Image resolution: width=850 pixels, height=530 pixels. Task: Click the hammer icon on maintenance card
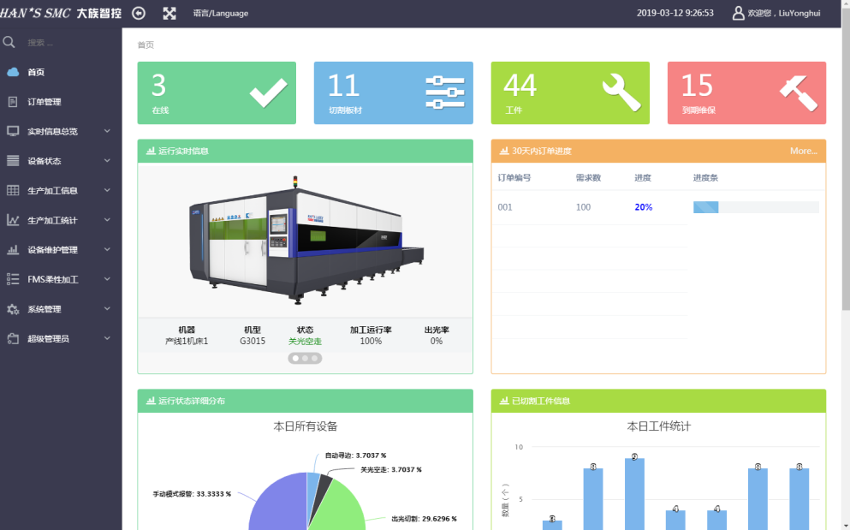coord(798,91)
